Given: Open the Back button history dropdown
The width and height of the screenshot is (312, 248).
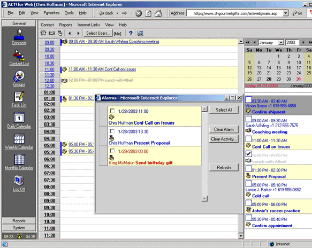Looking at the screenshot, I should [x=117, y=13].
